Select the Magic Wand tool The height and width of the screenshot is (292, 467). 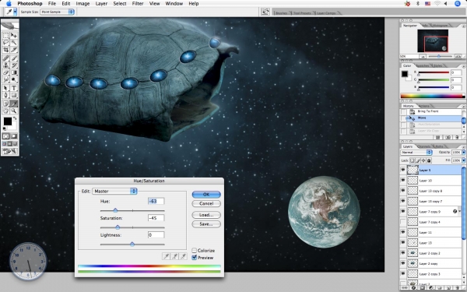[x=14, y=43]
